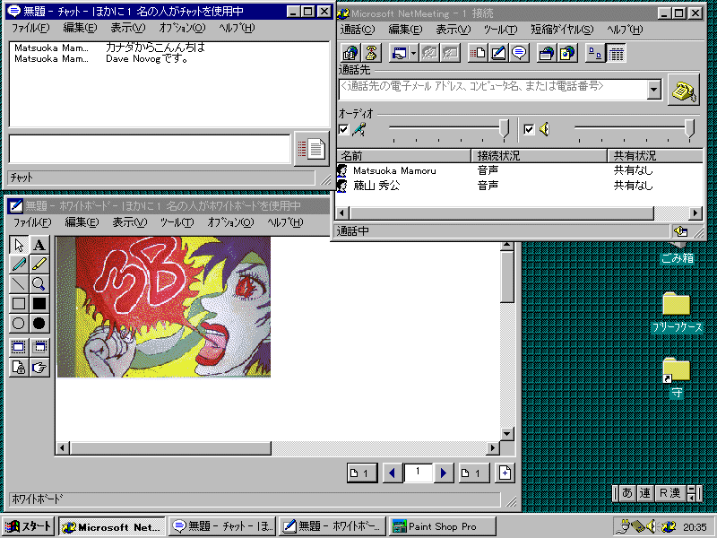Viewport: 717px width, 538px height.
Task: Select the unfilled rectangle tool
Action: click(x=19, y=303)
